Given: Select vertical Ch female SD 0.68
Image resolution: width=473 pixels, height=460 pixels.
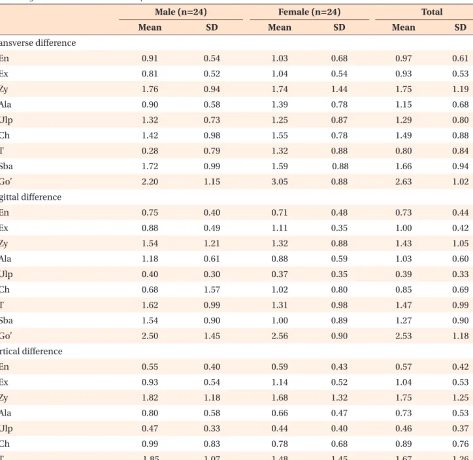Looking at the screenshot, I should pos(339,444).
